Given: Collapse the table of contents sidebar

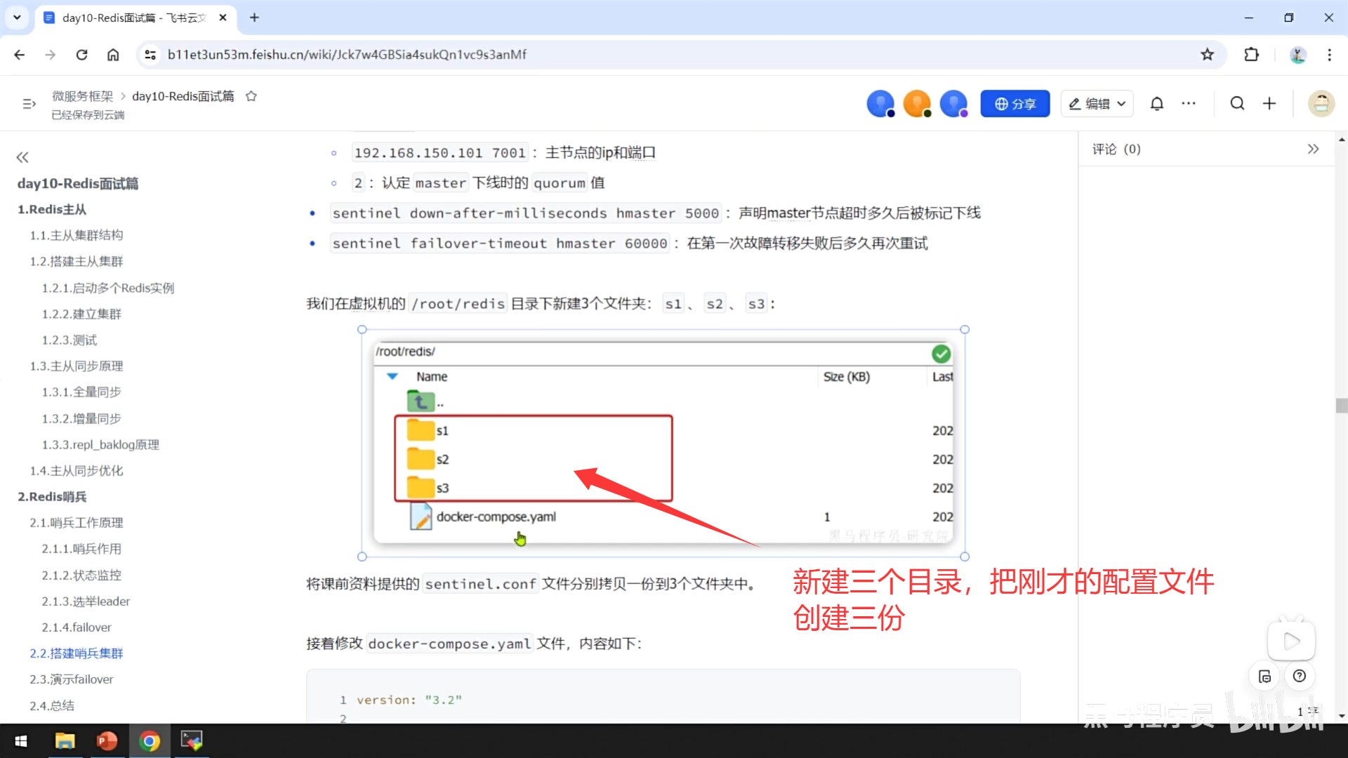Looking at the screenshot, I should tap(22, 157).
